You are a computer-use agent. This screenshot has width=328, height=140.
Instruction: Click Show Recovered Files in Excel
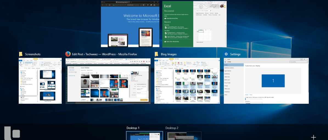tap(173, 19)
